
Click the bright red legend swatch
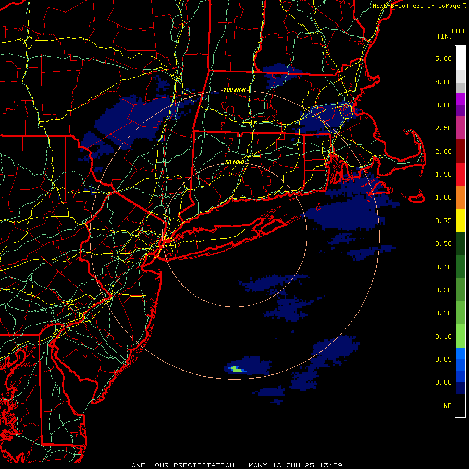click(460, 174)
